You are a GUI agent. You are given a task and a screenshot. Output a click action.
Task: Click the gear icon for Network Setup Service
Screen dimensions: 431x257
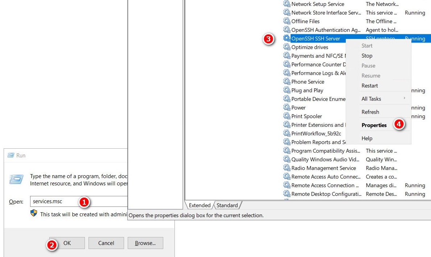(x=287, y=4)
